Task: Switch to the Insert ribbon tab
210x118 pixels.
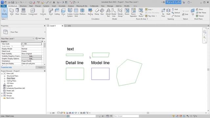Action: tap(54, 6)
